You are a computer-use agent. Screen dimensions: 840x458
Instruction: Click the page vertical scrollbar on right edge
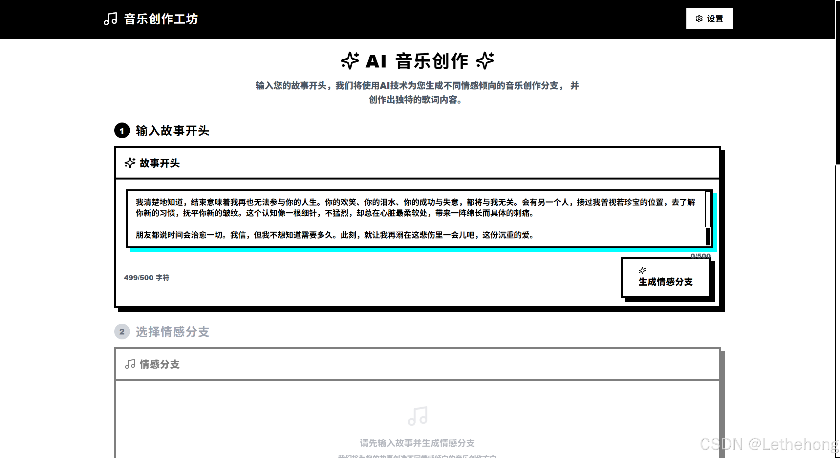(837, 82)
